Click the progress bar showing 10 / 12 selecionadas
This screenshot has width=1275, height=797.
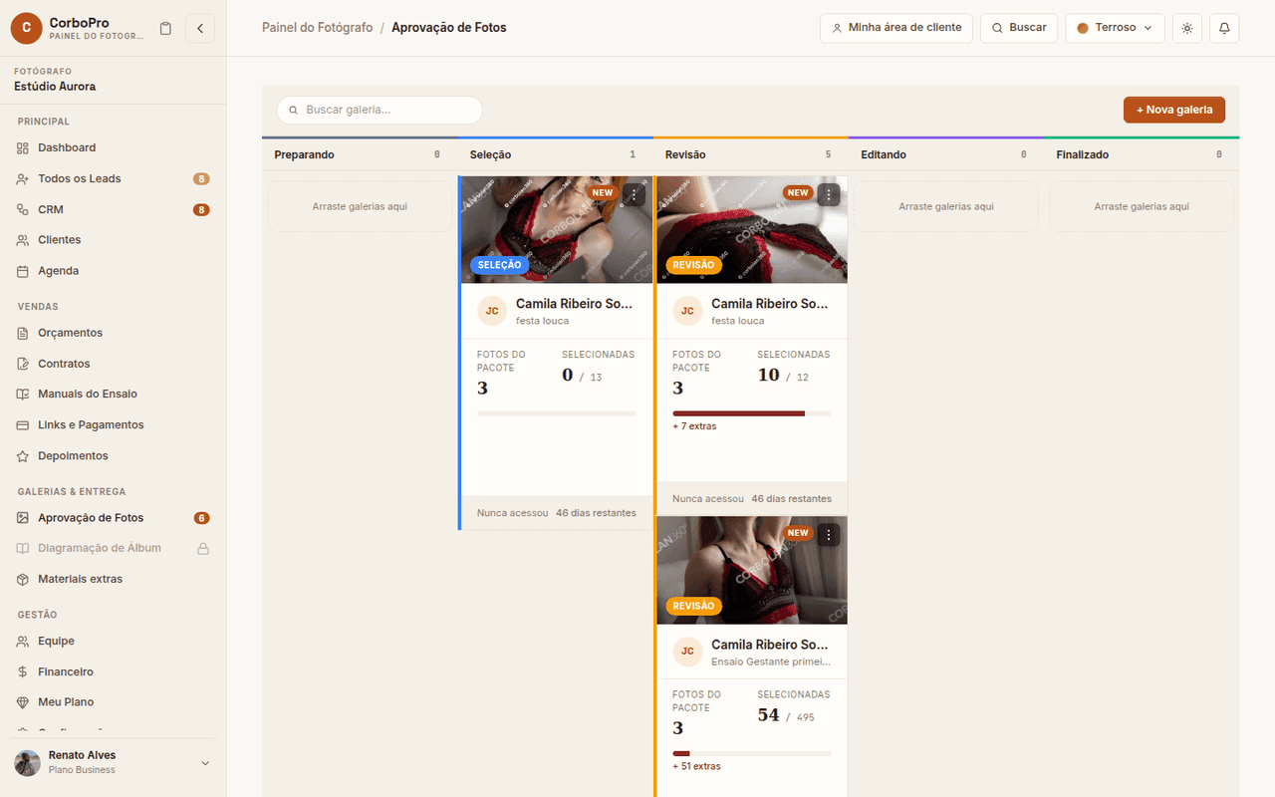click(752, 413)
